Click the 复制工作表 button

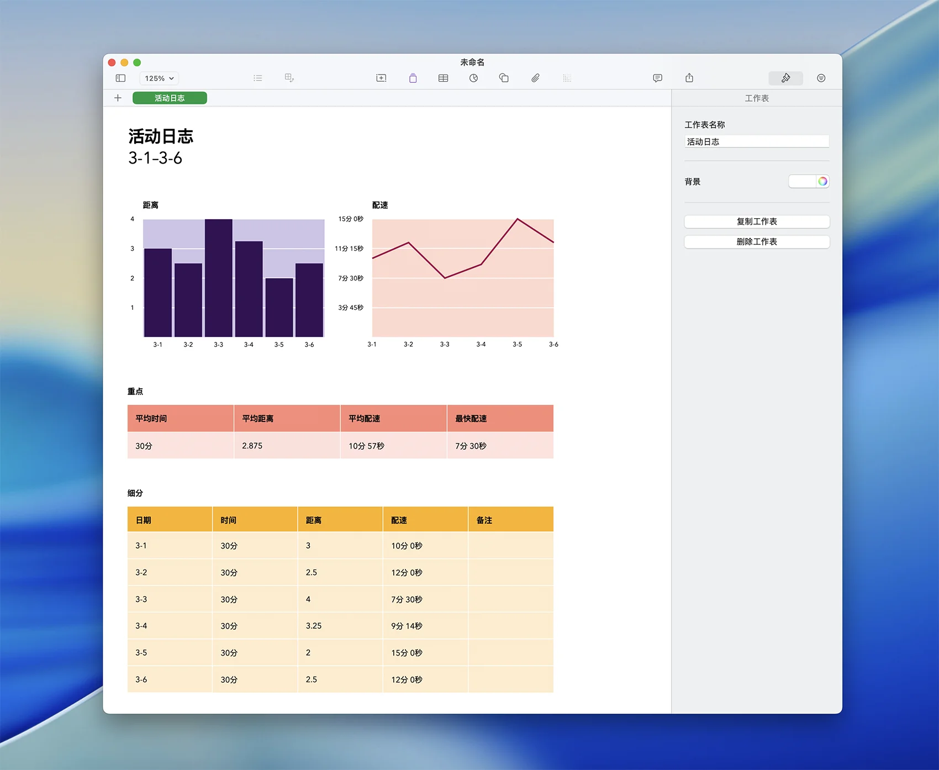(757, 221)
